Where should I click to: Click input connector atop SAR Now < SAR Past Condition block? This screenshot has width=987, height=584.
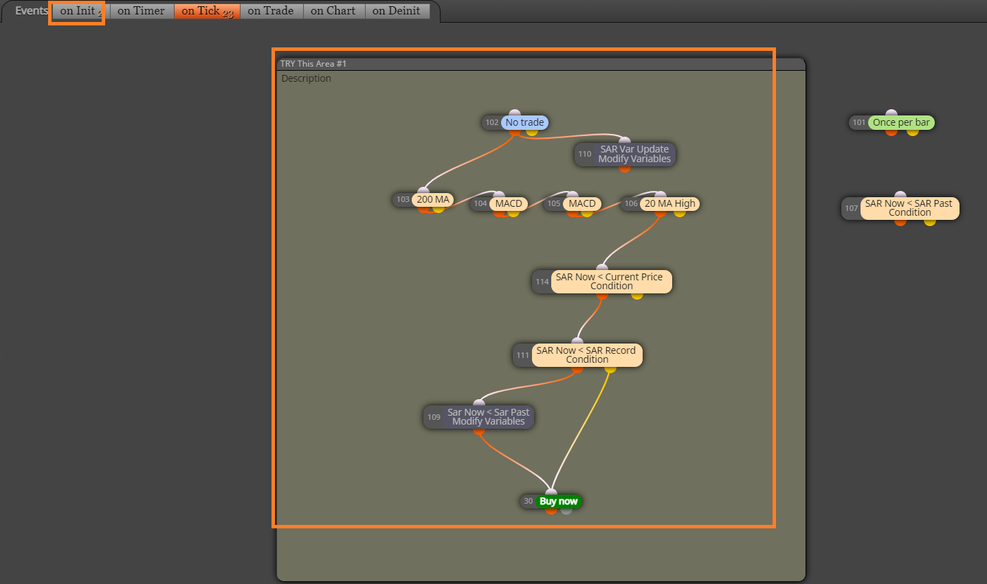point(900,196)
